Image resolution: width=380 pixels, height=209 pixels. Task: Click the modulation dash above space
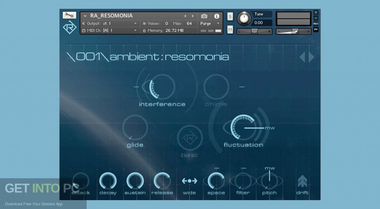pos(216,168)
